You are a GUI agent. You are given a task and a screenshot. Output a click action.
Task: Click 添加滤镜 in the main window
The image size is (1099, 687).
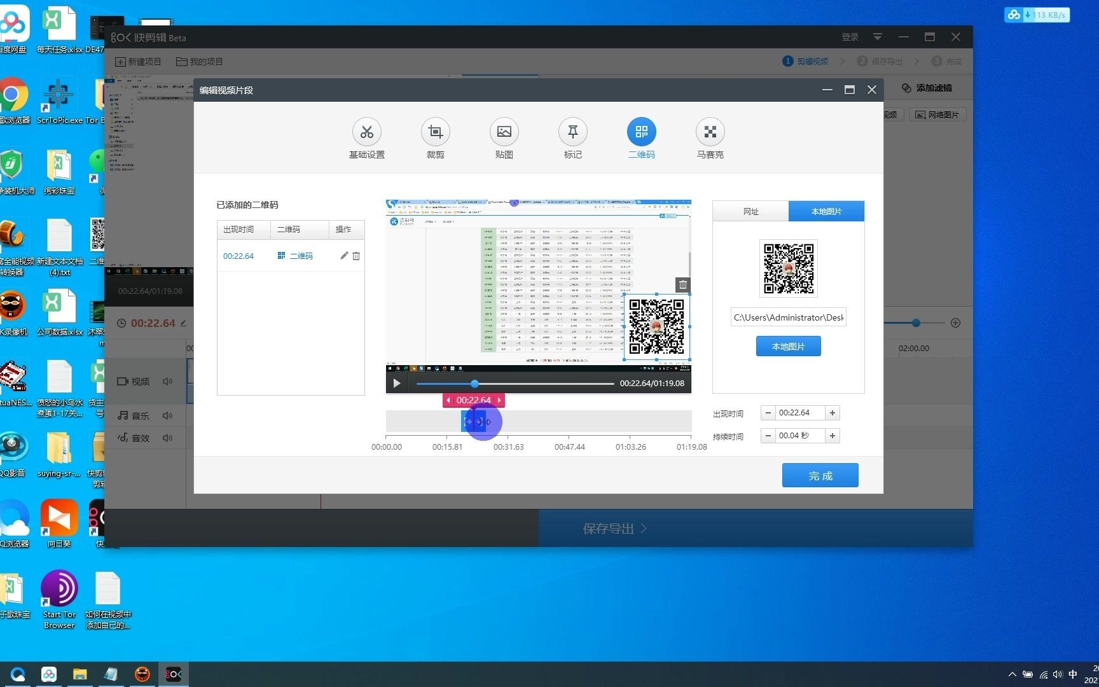tap(927, 88)
